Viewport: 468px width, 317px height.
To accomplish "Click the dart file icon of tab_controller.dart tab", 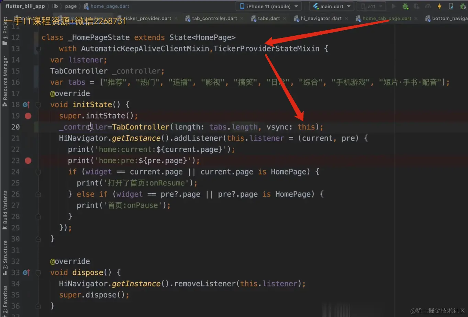I will (x=188, y=19).
